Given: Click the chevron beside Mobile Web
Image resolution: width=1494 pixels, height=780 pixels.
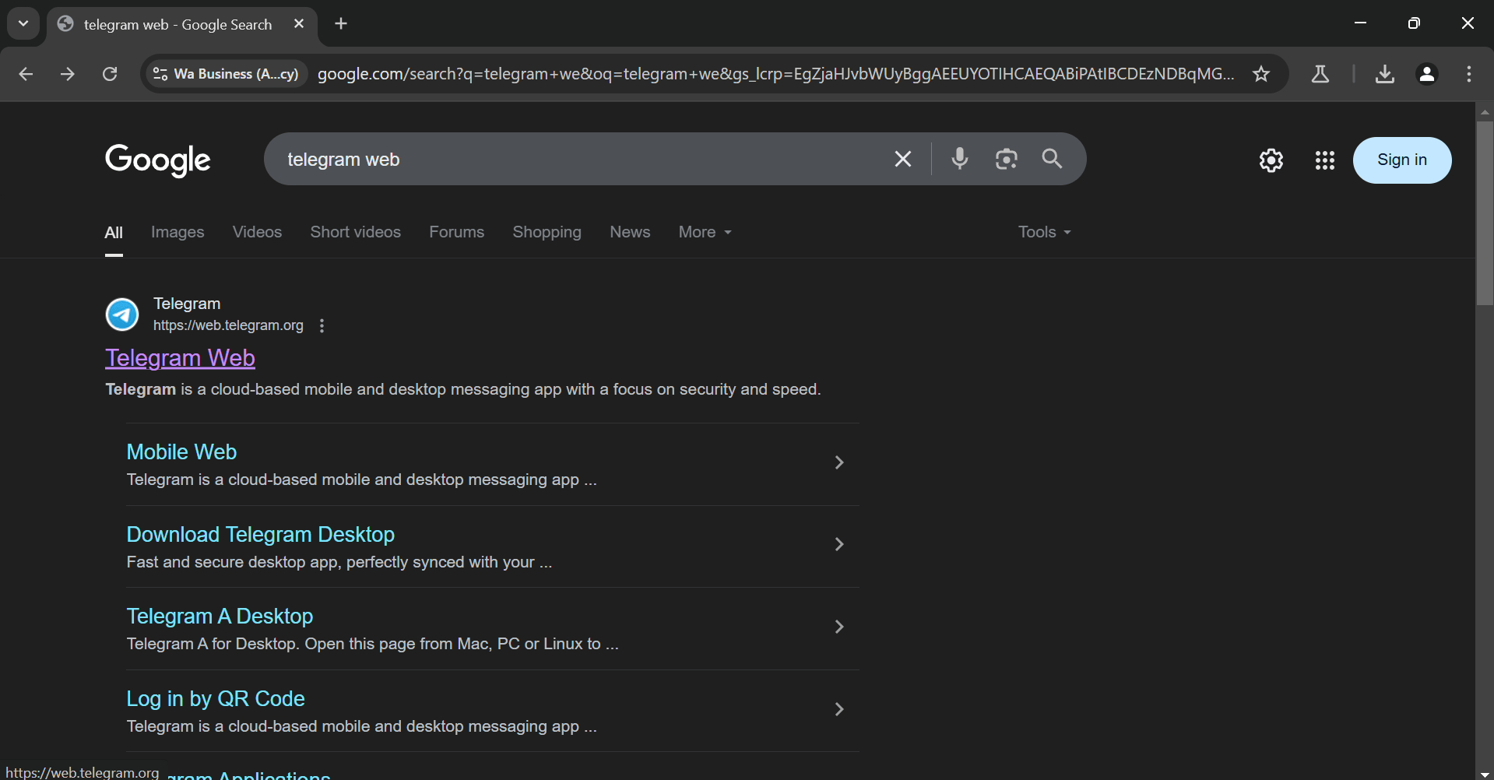Looking at the screenshot, I should [x=839, y=462].
